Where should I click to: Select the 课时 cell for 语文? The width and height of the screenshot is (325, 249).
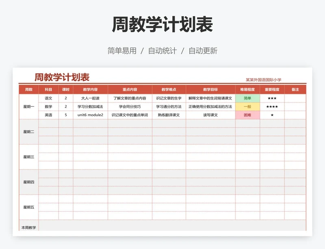[x=66, y=98]
